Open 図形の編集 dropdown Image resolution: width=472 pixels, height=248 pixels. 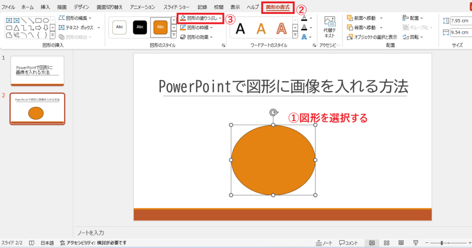coord(75,18)
